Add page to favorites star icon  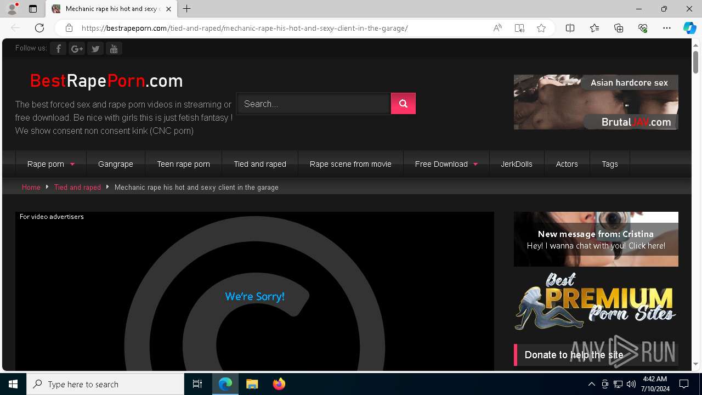[x=541, y=28]
